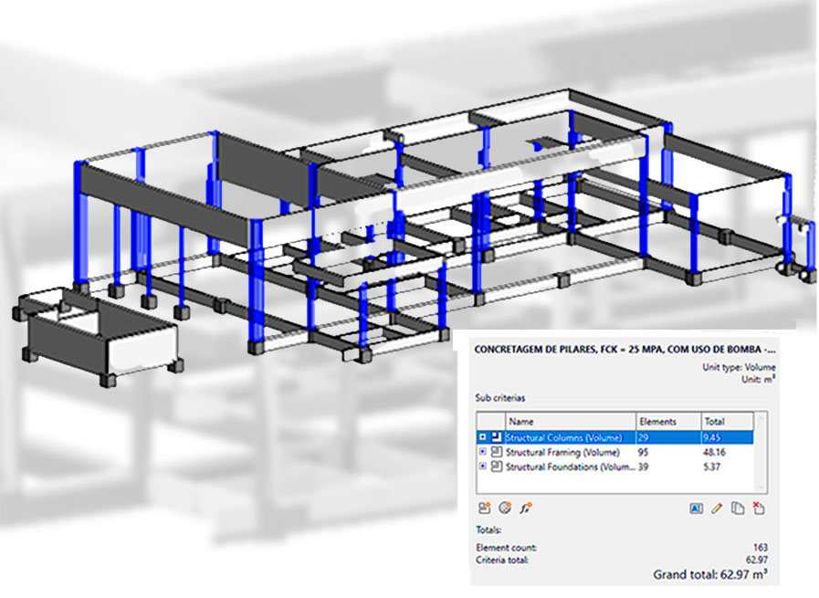Click the Structural Columns row type icon
The width and height of the screenshot is (819, 598).
pyautogui.click(x=497, y=437)
